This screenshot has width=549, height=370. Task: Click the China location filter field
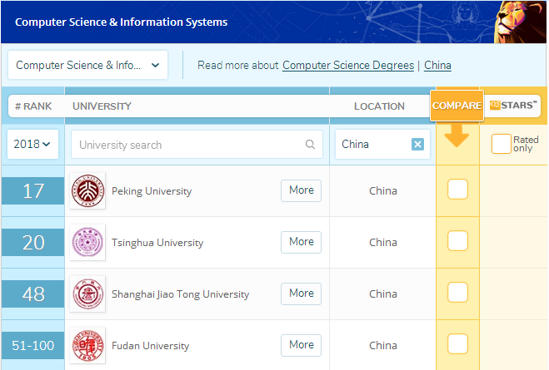[x=382, y=145]
